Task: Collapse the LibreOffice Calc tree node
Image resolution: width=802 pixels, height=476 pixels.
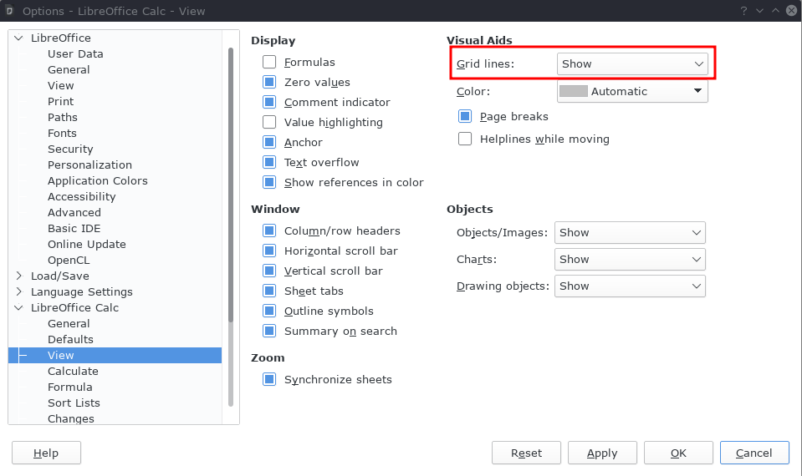Action: (19, 307)
